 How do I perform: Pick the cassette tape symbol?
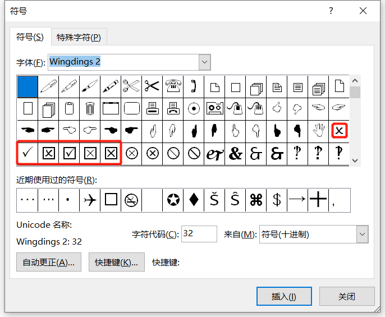coord(214,109)
